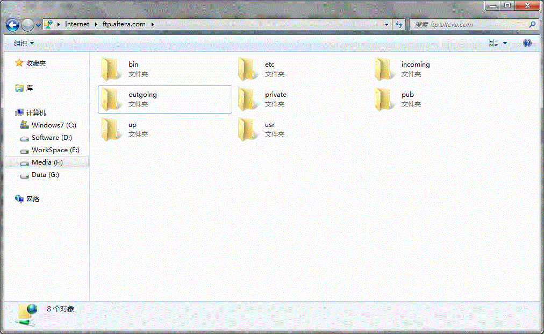Open Data (G:) drive
Screen dimensions: 544x334
point(46,175)
